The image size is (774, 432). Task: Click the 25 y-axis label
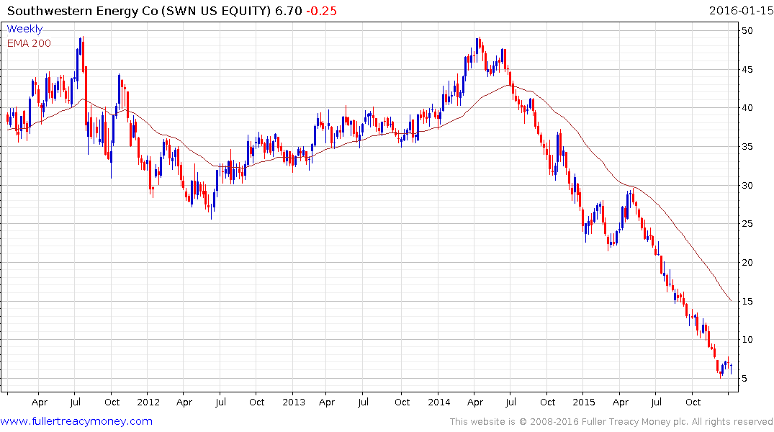pos(747,224)
